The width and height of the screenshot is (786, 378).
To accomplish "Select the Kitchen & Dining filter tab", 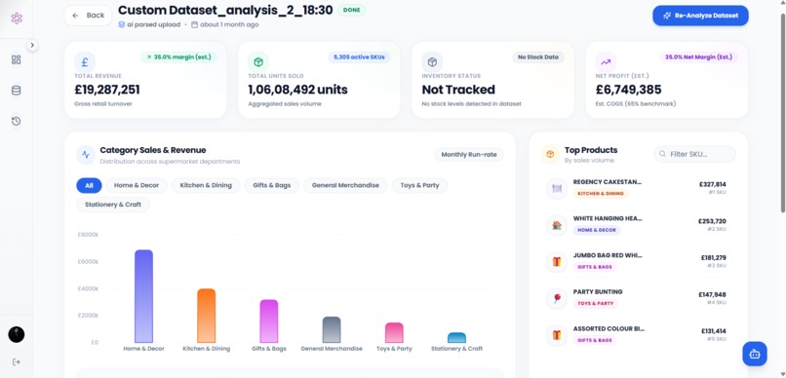I will point(206,185).
